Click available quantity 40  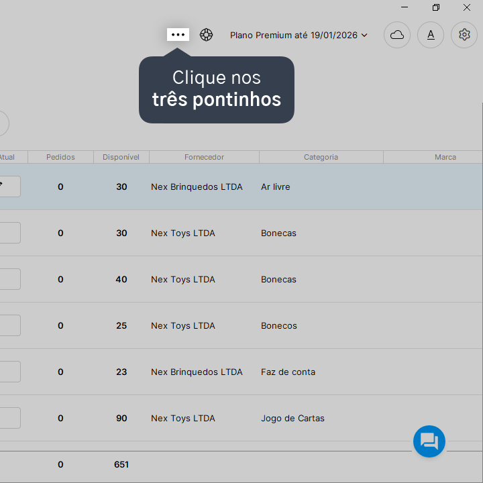click(x=121, y=279)
